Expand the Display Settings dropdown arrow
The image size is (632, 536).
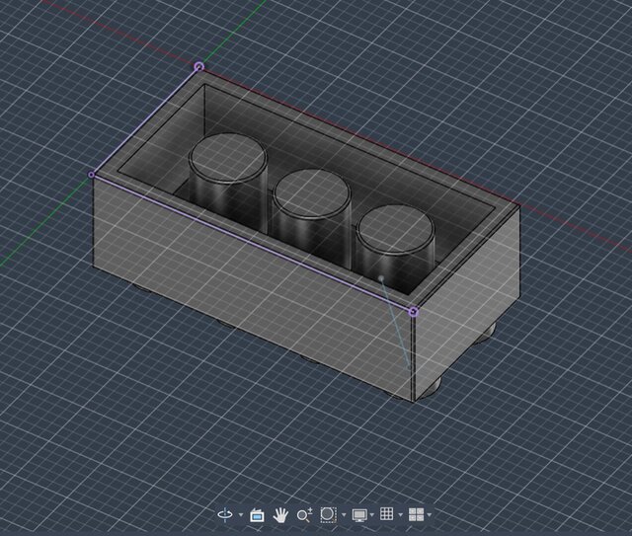point(371,515)
